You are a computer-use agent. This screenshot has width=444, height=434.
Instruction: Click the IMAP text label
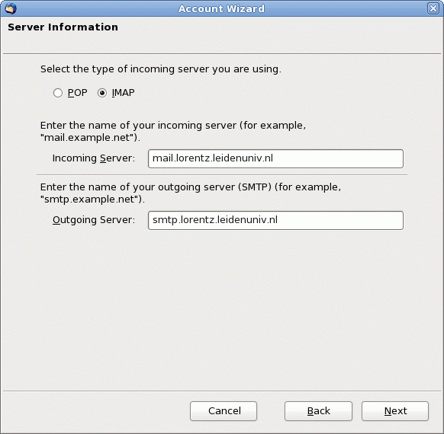pyautogui.click(x=123, y=93)
